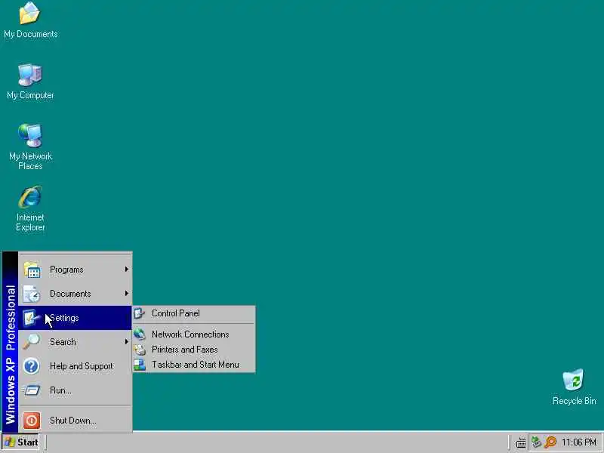Click the Run icon in Start menu

(32, 390)
